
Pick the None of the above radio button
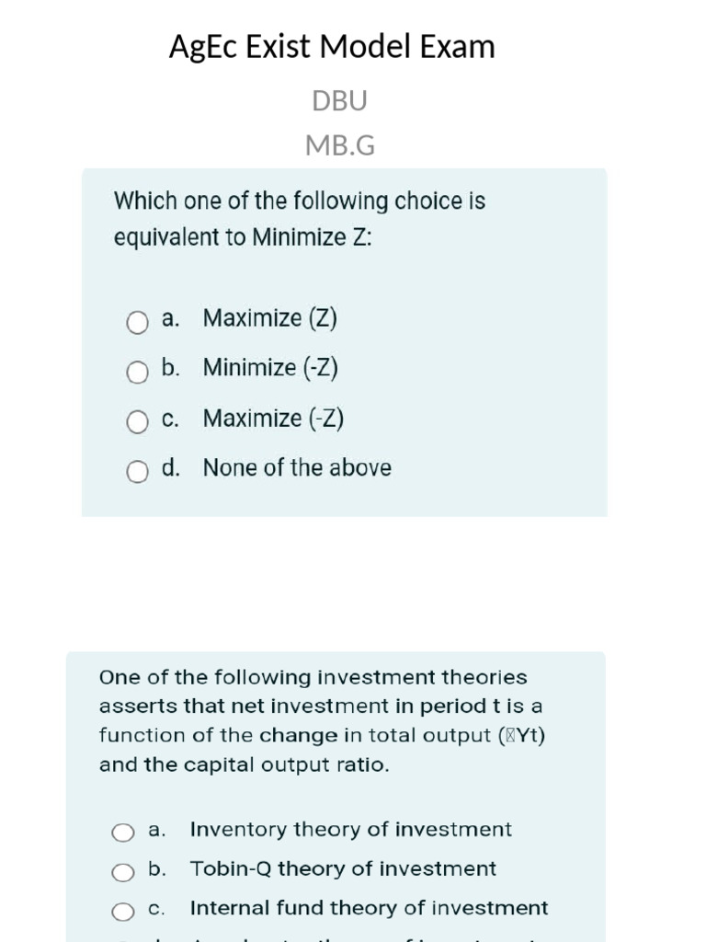point(137,472)
